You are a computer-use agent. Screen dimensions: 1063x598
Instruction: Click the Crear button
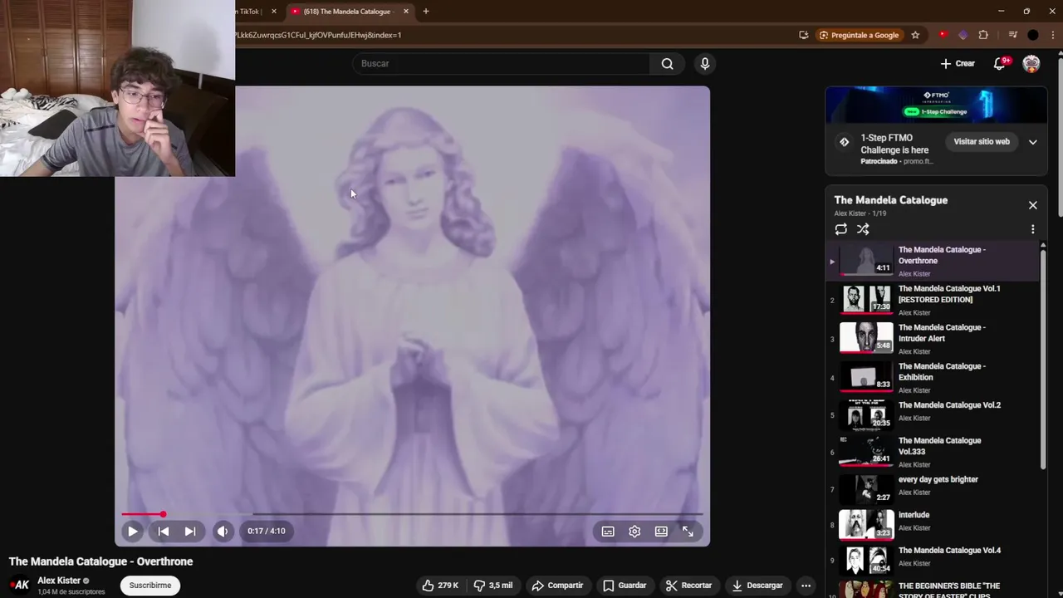pyautogui.click(x=958, y=64)
